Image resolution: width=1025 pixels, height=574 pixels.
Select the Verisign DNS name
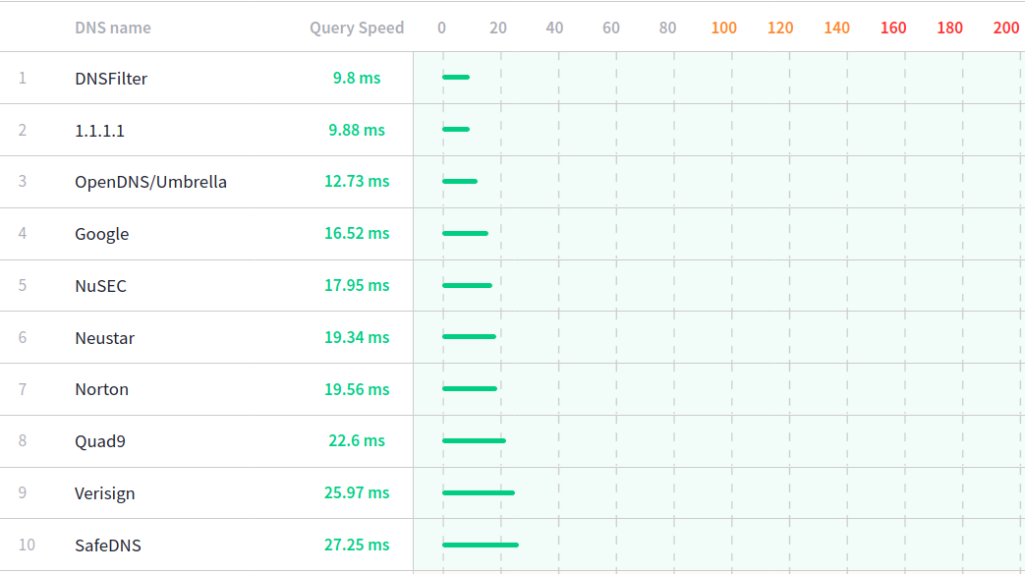104,493
